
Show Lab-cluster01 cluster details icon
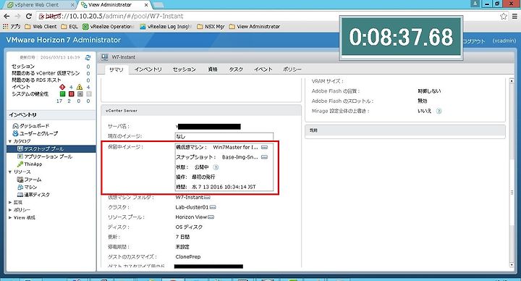pyautogui.click(x=213, y=207)
